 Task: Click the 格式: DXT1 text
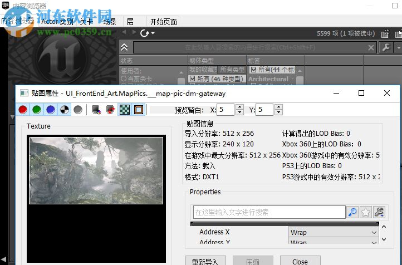202,177
